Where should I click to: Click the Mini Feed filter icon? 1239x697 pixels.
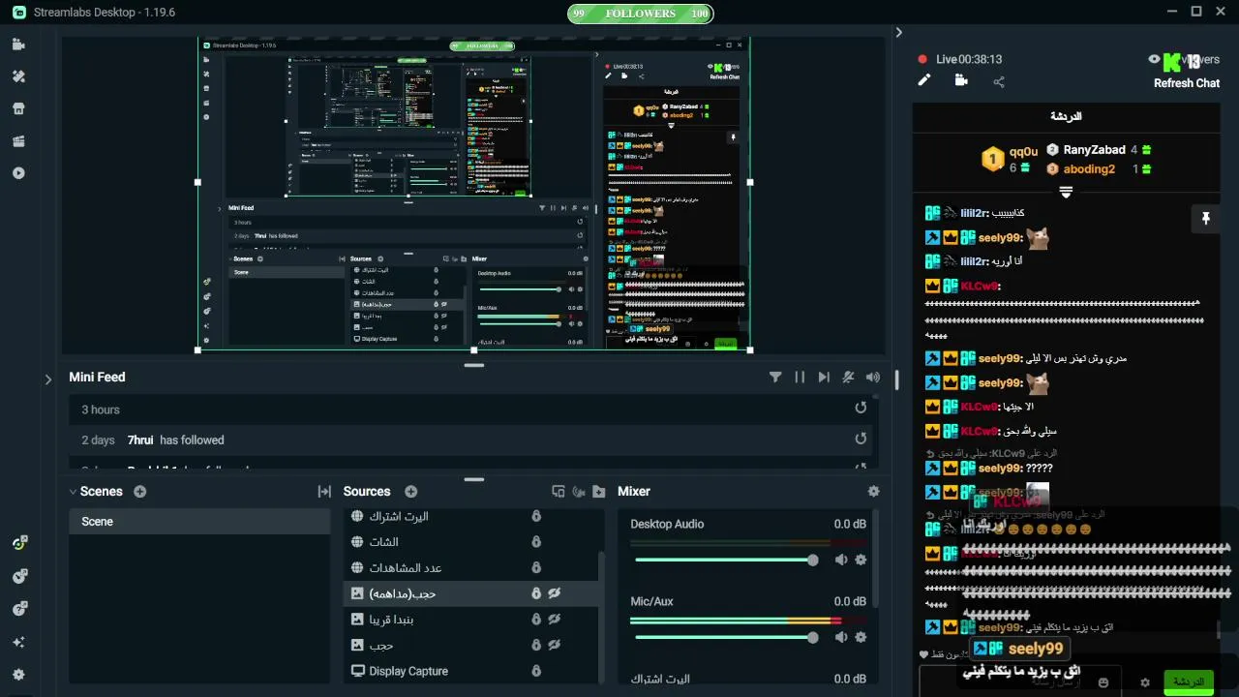[775, 378]
